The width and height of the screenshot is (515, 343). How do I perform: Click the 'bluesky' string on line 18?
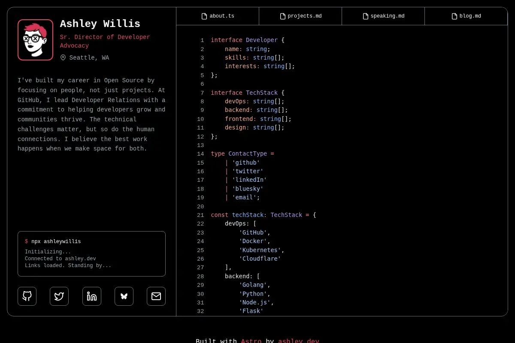tap(248, 189)
